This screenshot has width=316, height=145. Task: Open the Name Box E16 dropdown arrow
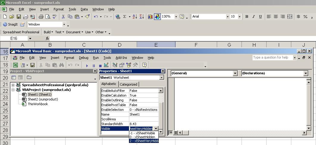(30, 38)
